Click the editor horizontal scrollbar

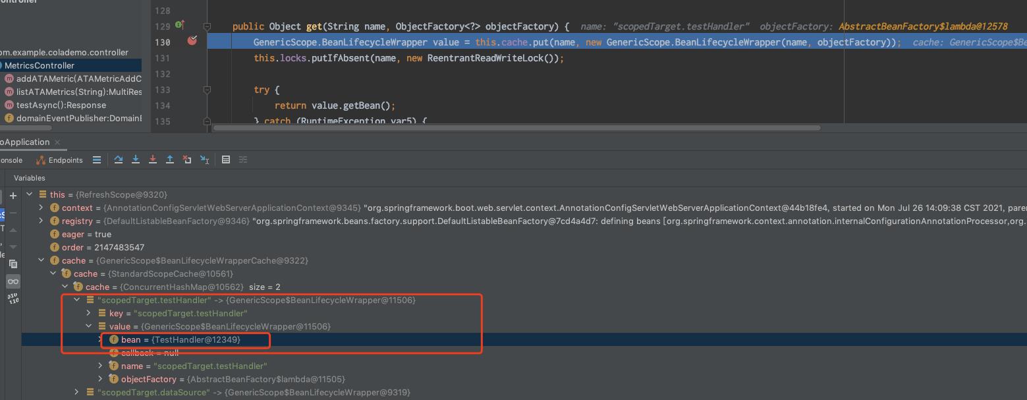click(517, 128)
